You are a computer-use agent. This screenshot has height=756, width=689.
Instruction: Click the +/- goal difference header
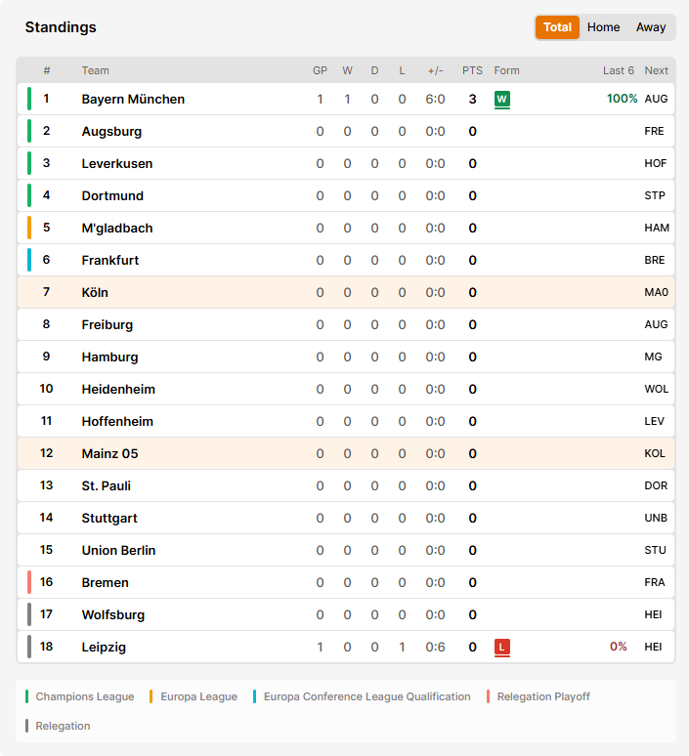pos(435,71)
